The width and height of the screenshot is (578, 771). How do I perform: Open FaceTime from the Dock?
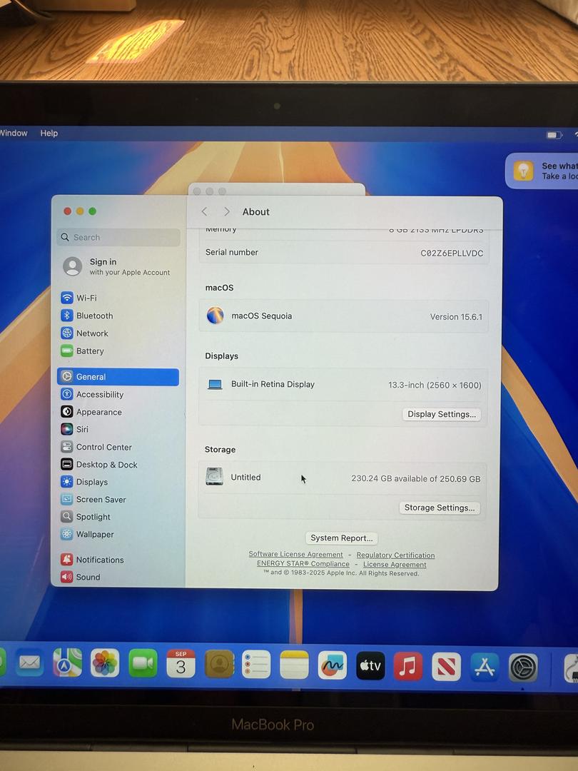(x=143, y=663)
